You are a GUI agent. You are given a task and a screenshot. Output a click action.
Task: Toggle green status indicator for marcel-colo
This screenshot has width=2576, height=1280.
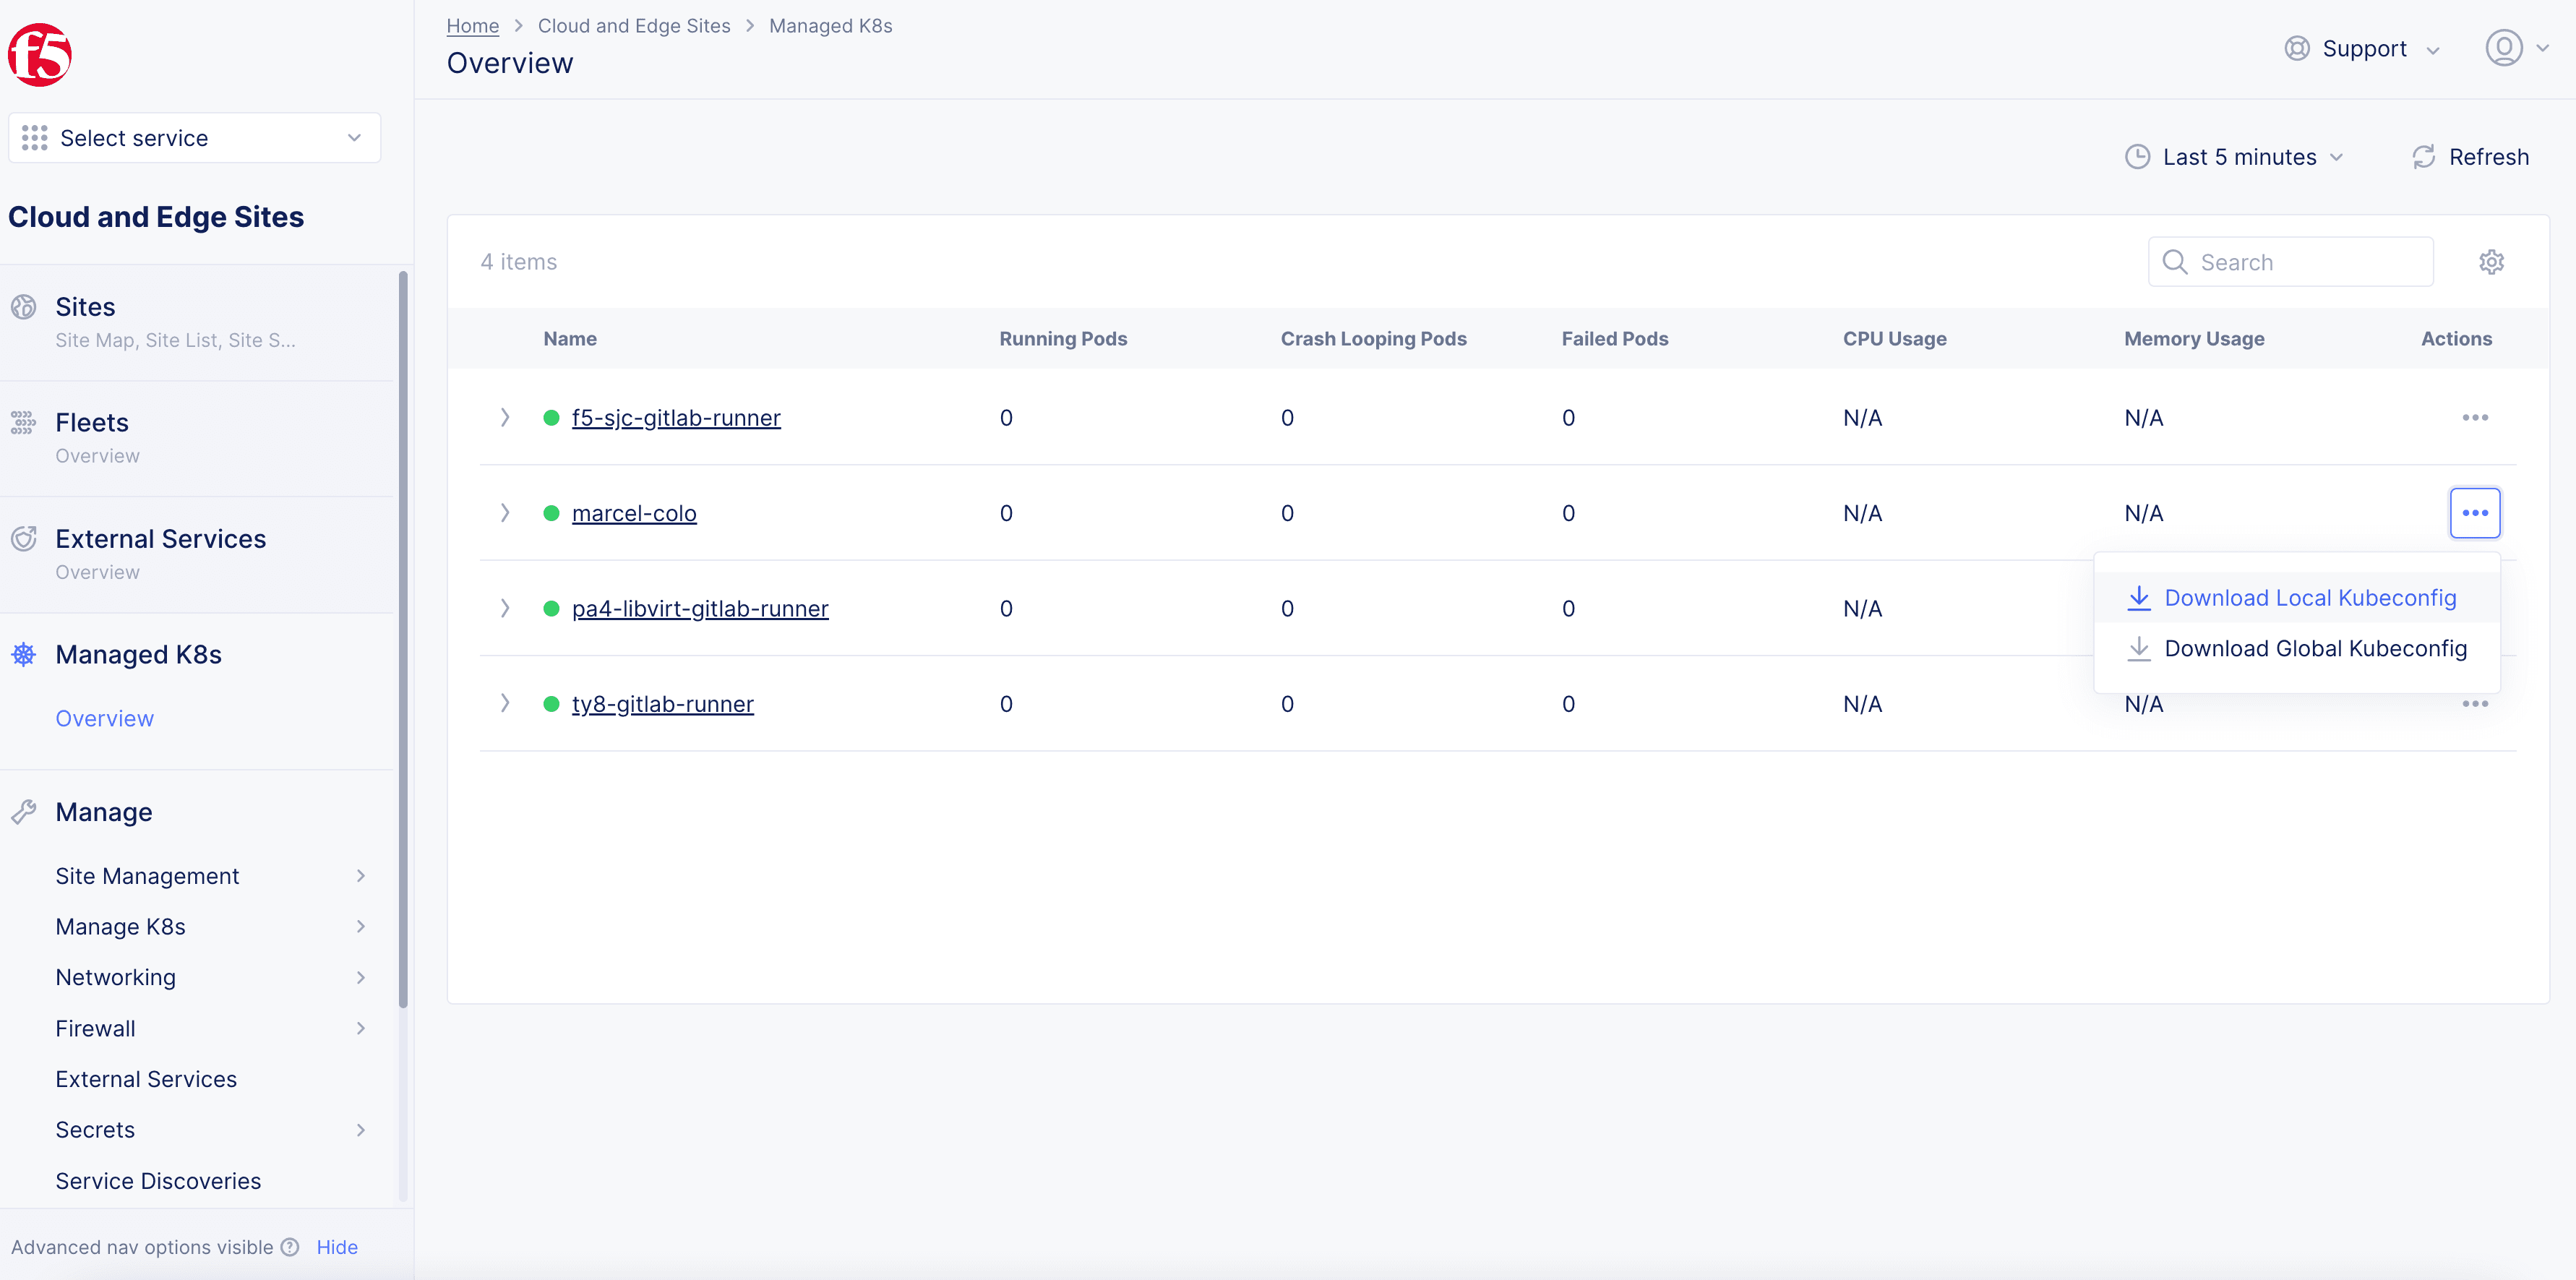[552, 511]
